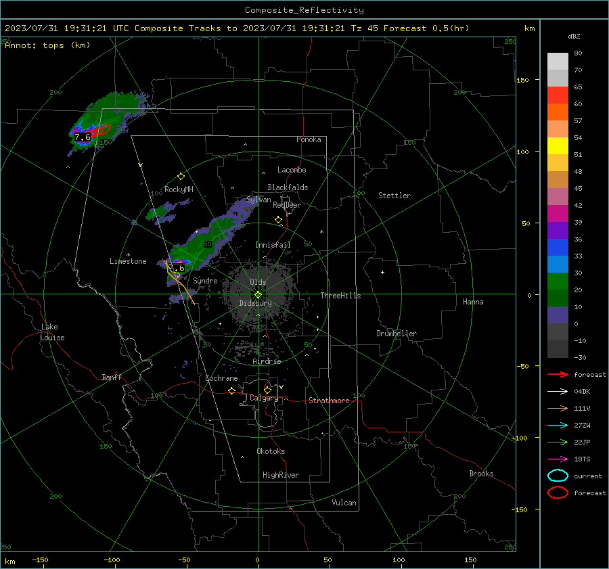Click the Vulcan town label
This screenshot has width=609, height=569.
point(344,503)
